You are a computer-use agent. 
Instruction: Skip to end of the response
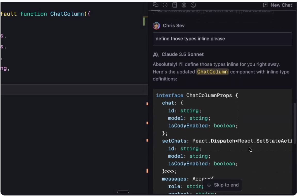point(222,185)
